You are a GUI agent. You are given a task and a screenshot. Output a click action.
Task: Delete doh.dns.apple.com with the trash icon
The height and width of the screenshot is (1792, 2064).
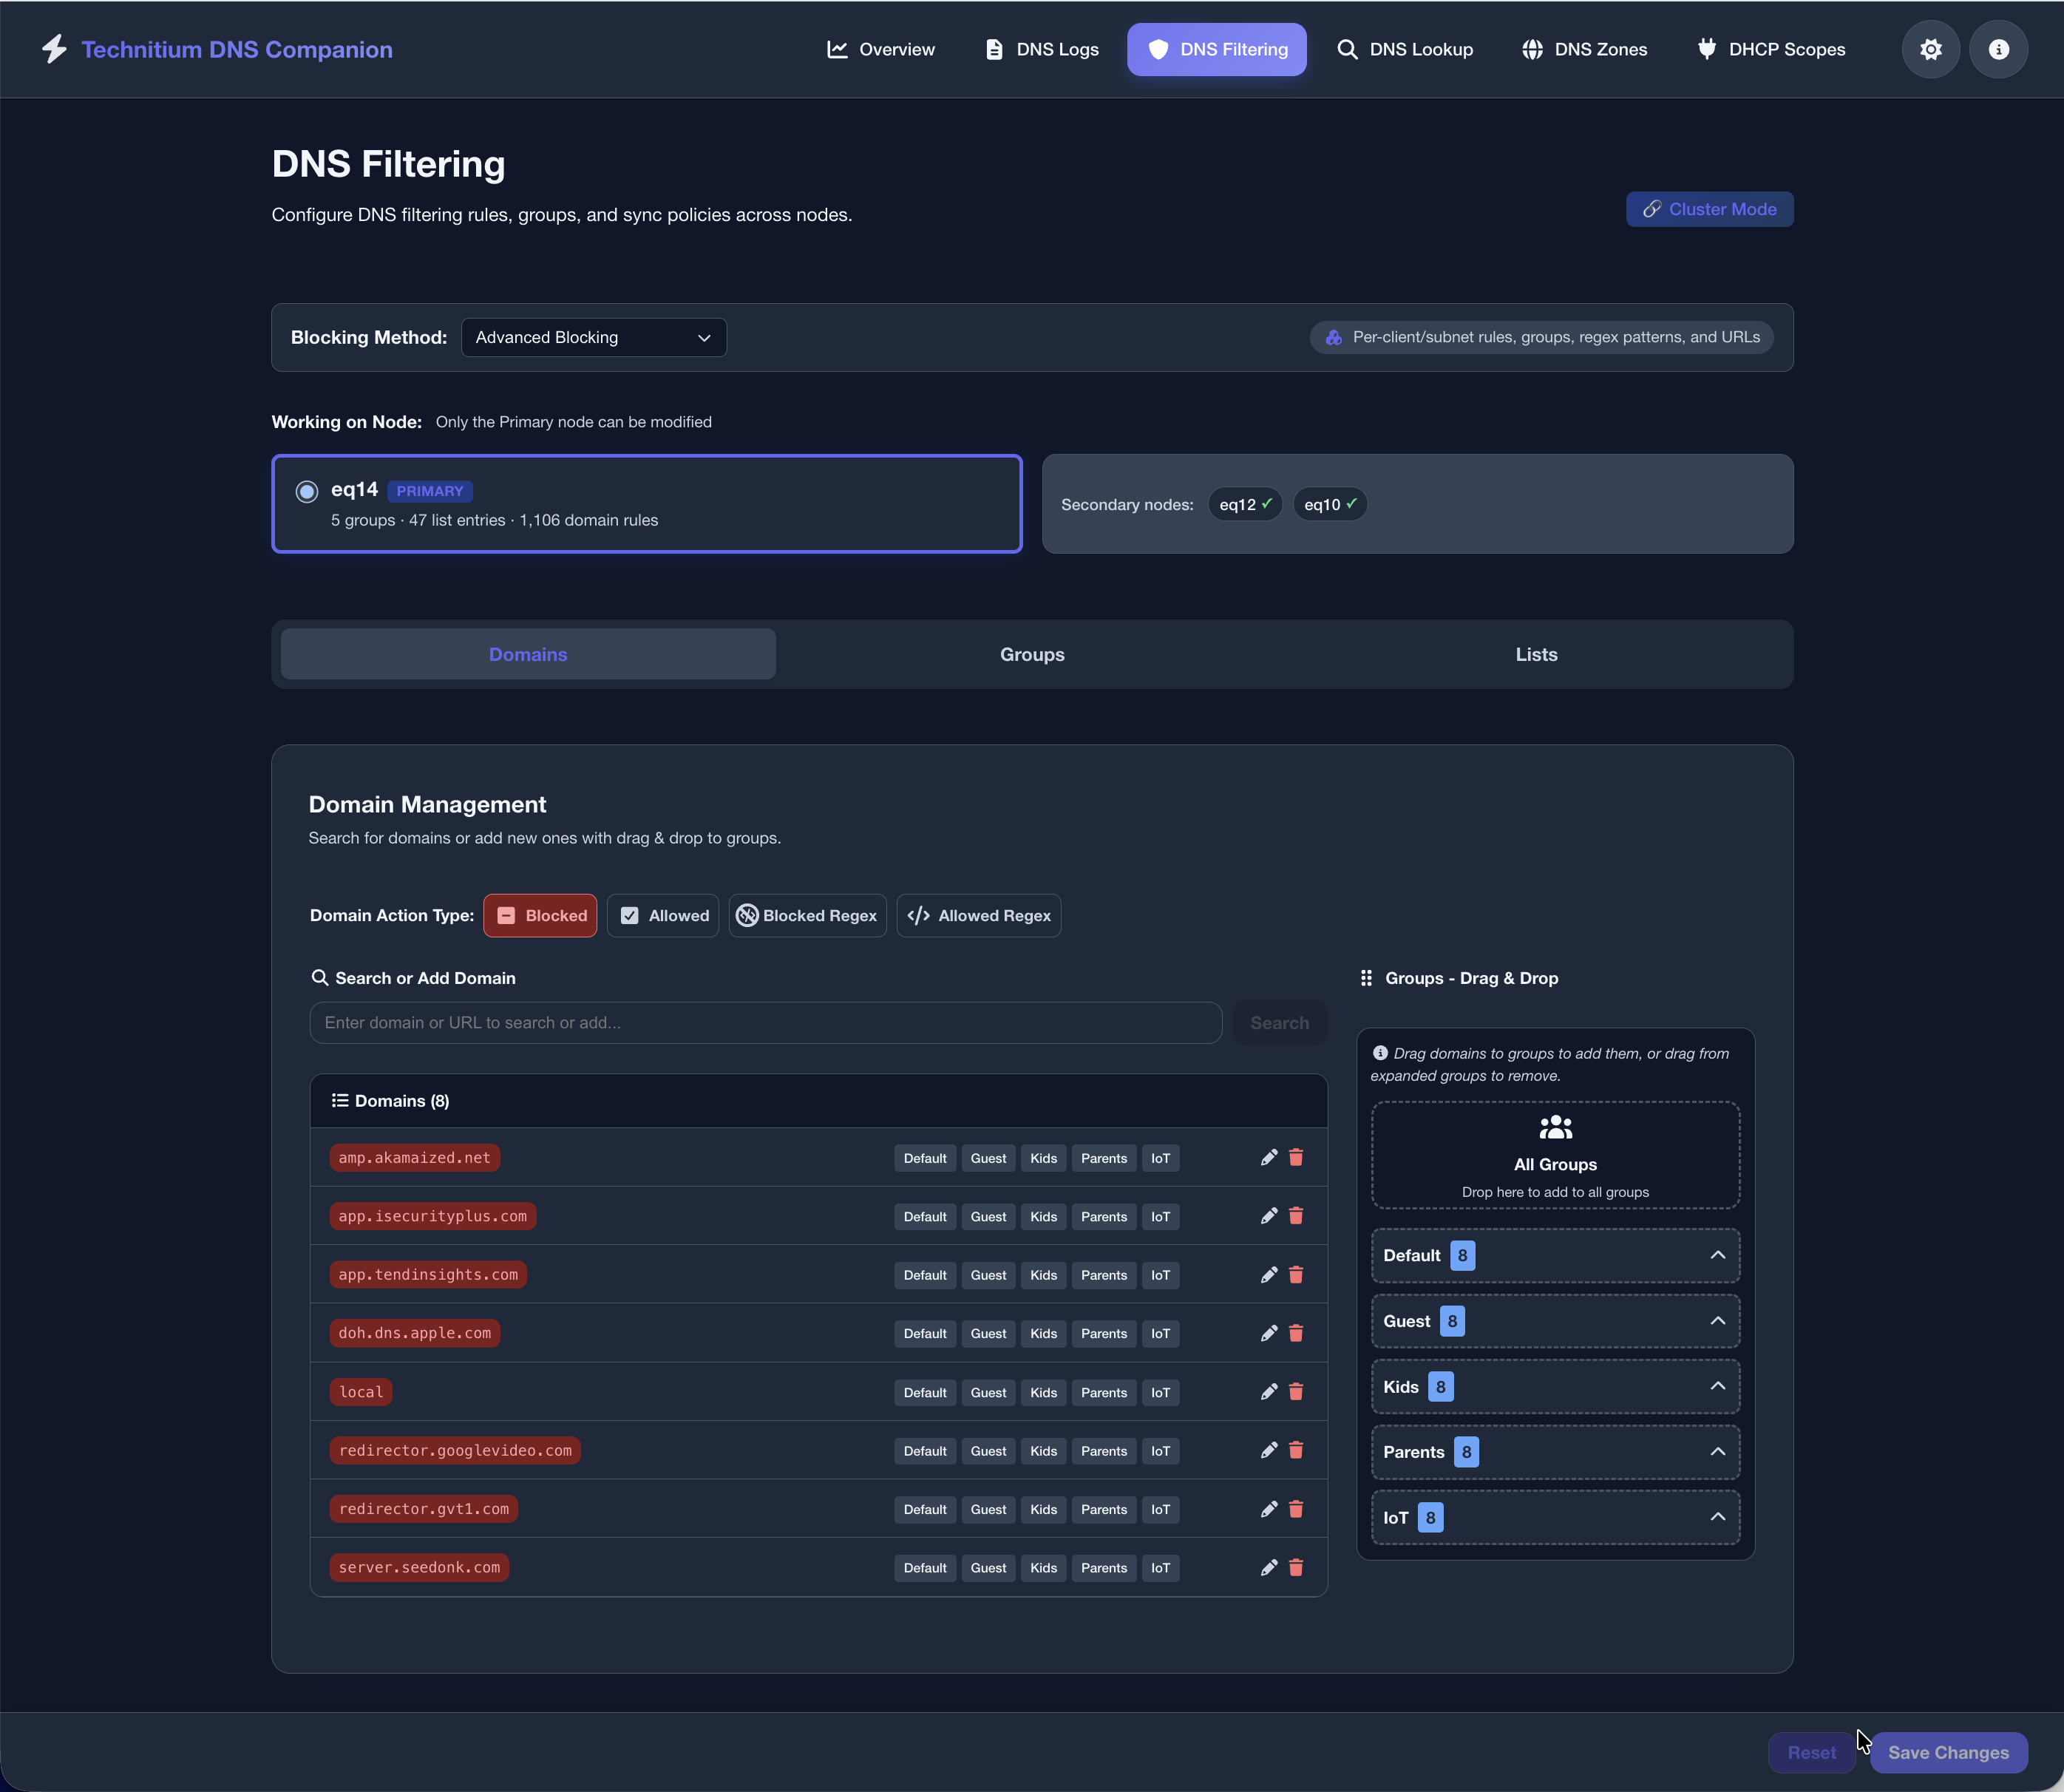tap(1296, 1333)
